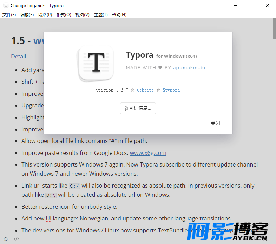Toggle the sidebar circle icon in status bar
This screenshot has height=244, width=276.
tap(6, 239)
